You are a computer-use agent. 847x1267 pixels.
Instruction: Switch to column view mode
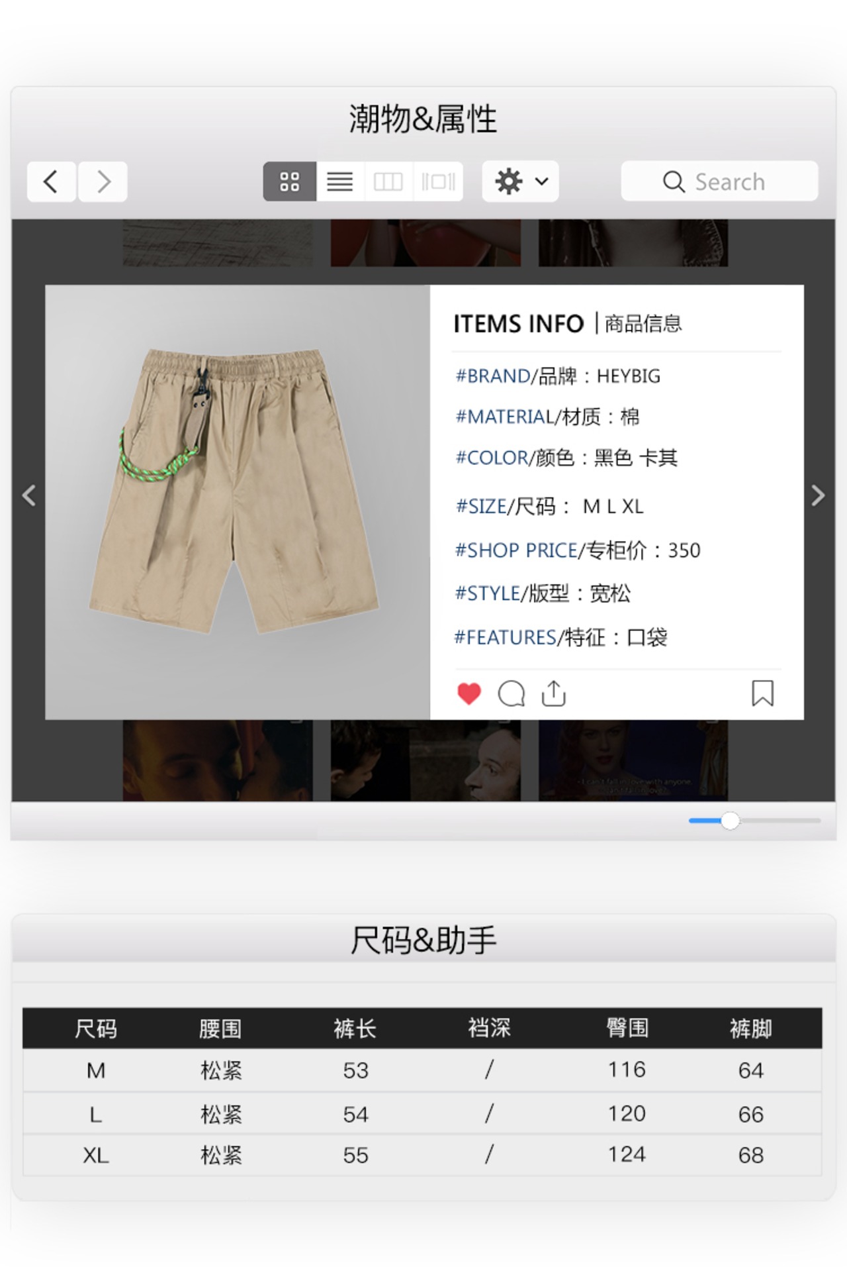click(388, 181)
